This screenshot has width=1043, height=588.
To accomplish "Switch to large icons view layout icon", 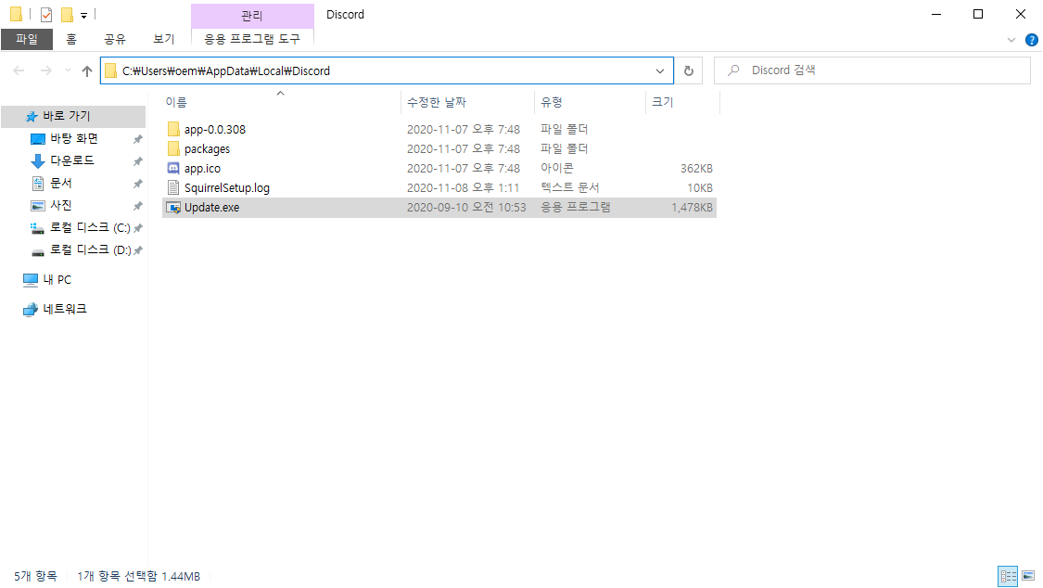I will pos(1028,576).
